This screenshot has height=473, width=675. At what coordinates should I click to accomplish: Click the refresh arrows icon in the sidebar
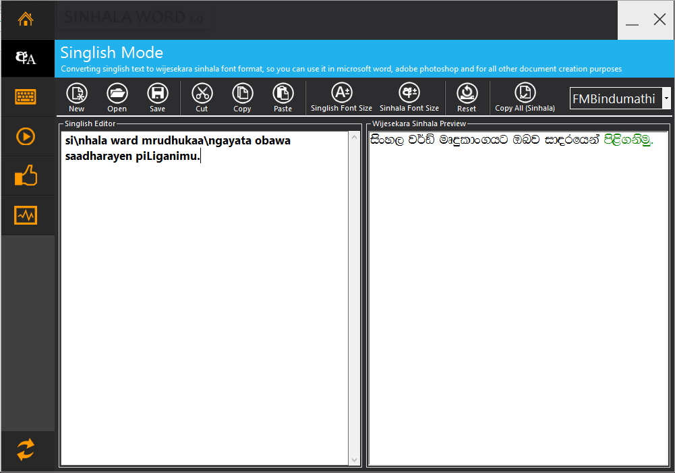(26, 449)
